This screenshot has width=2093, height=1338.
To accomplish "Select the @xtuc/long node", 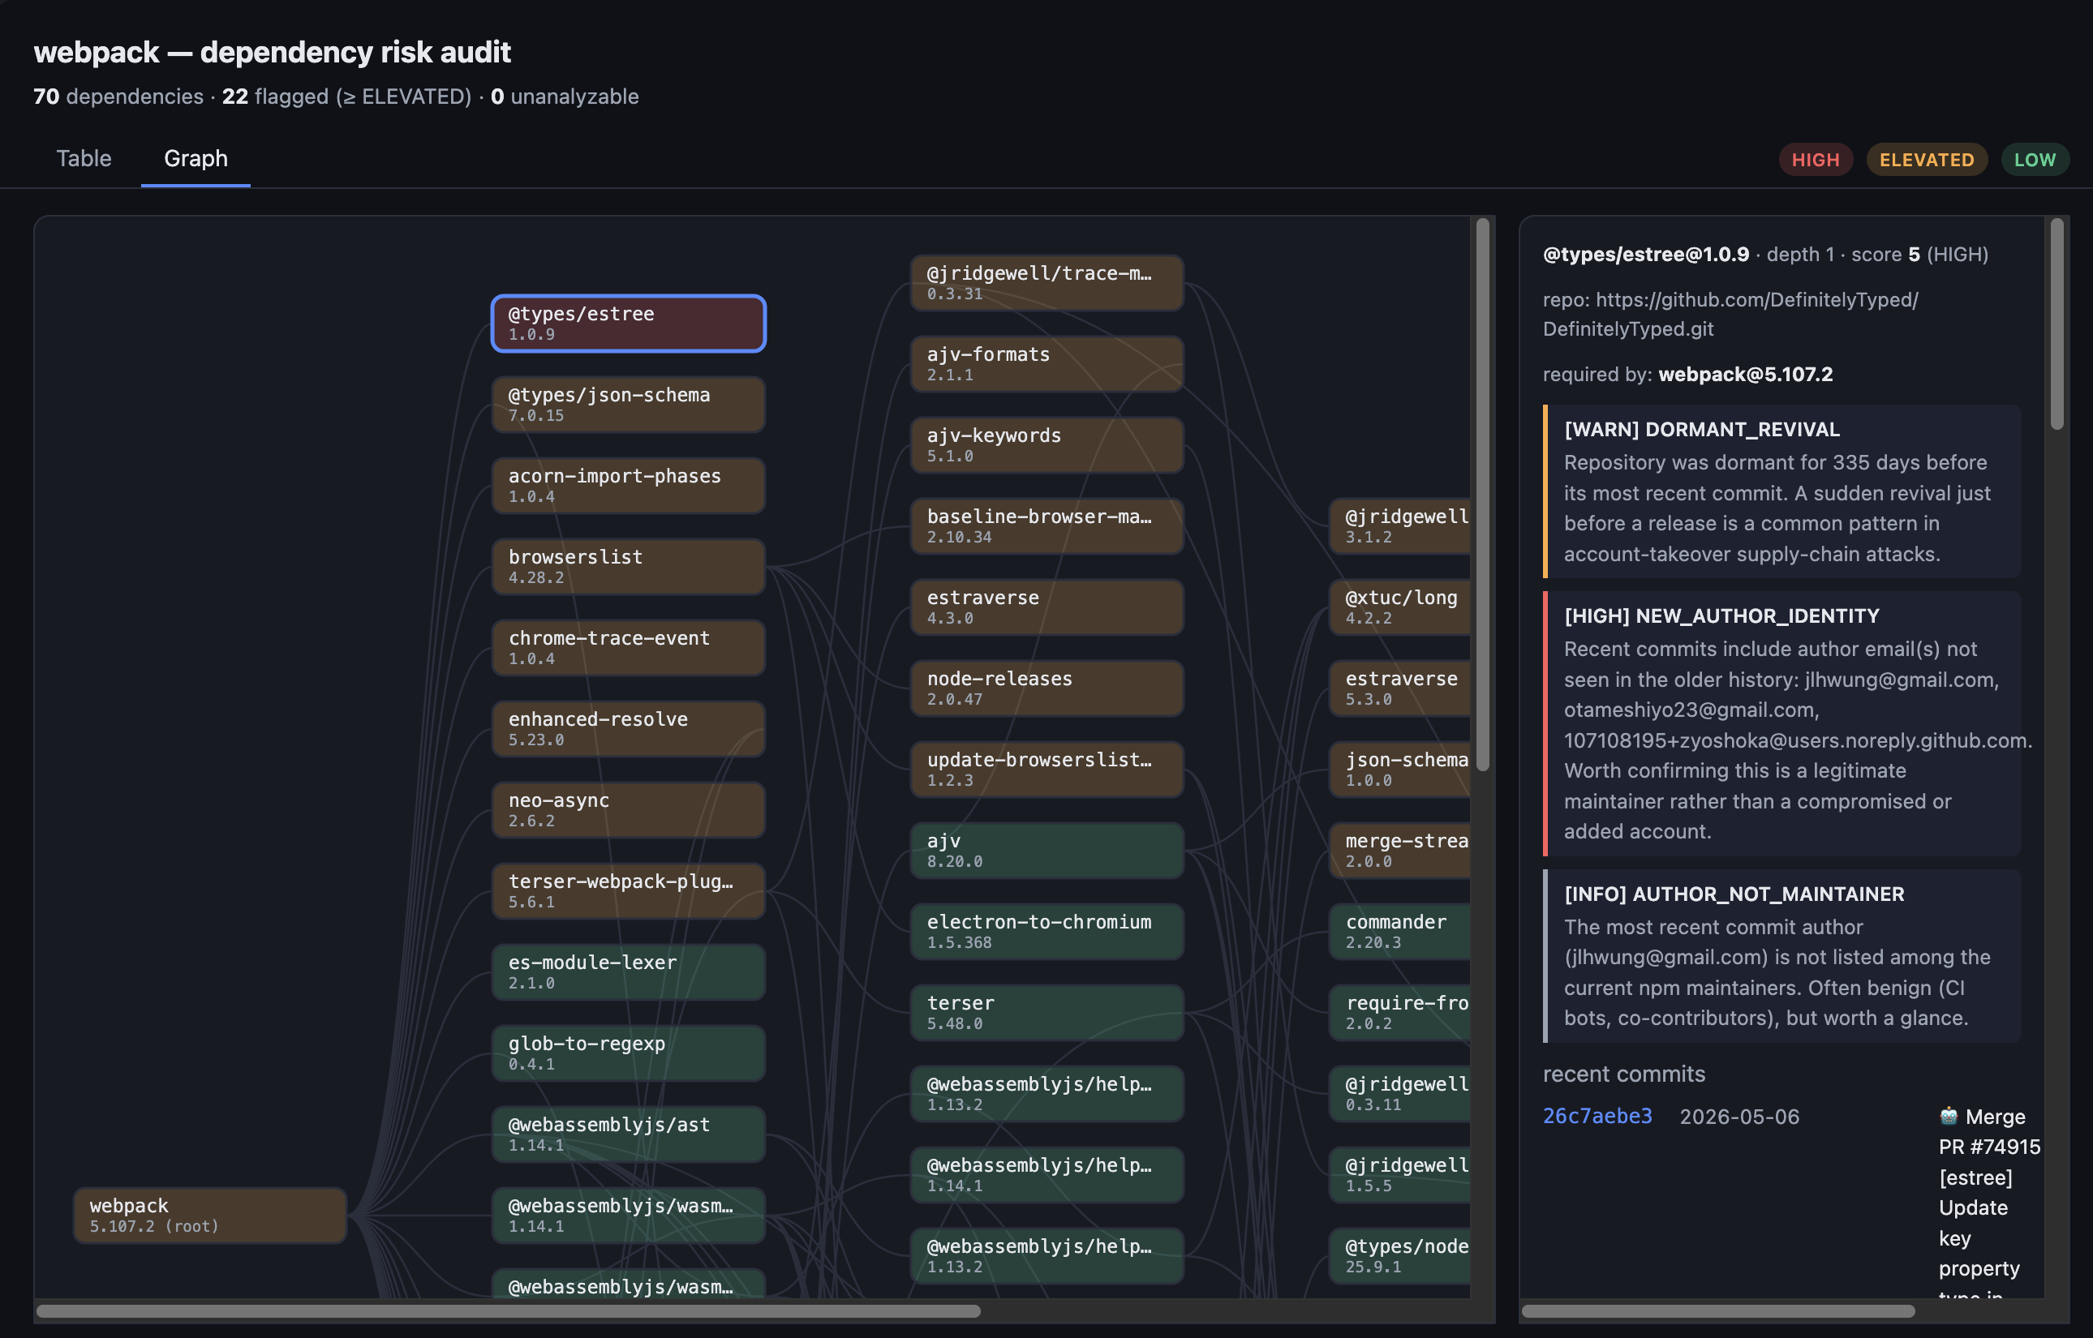I will (x=1399, y=607).
